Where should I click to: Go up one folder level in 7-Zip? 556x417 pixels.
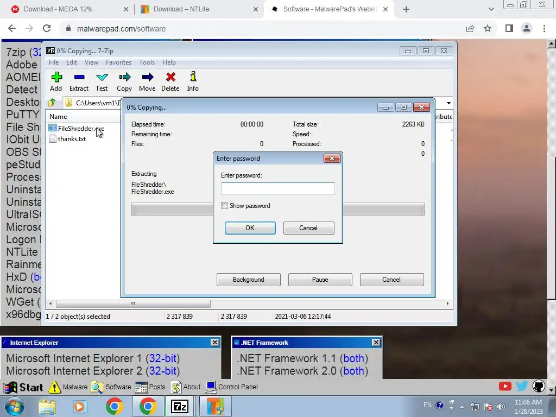[52, 103]
